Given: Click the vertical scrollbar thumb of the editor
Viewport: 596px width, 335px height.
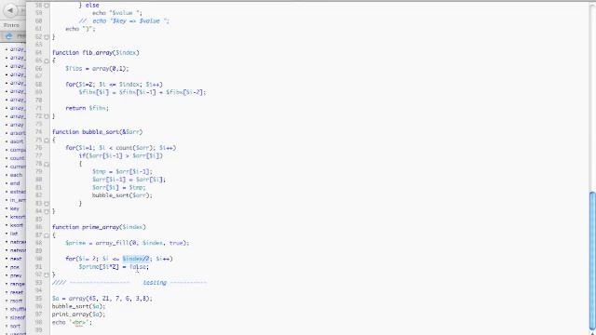Looking at the screenshot, I should click(x=592, y=261).
